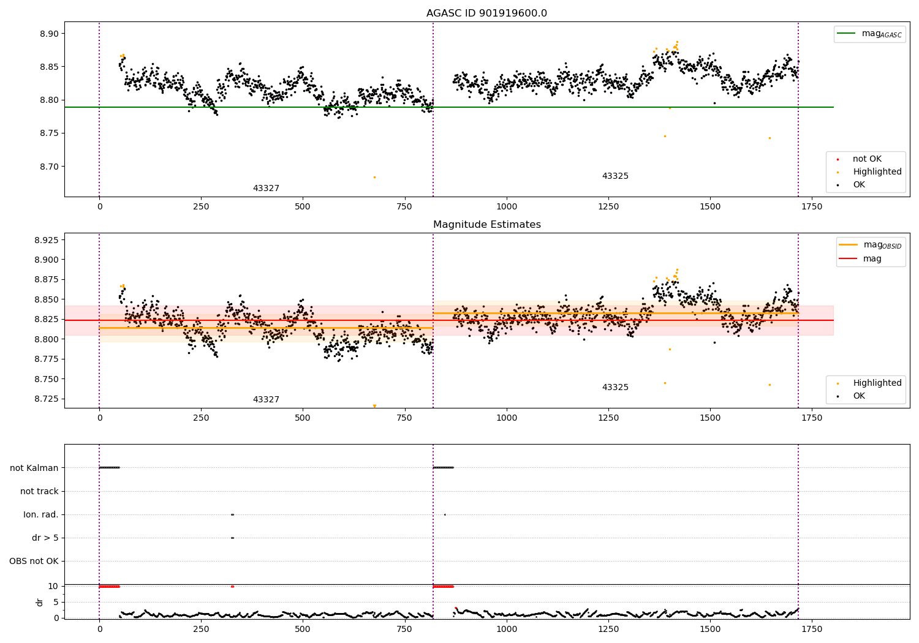
Task: Click the 8.825 y-axis tick label
Action: coord(47,320)
